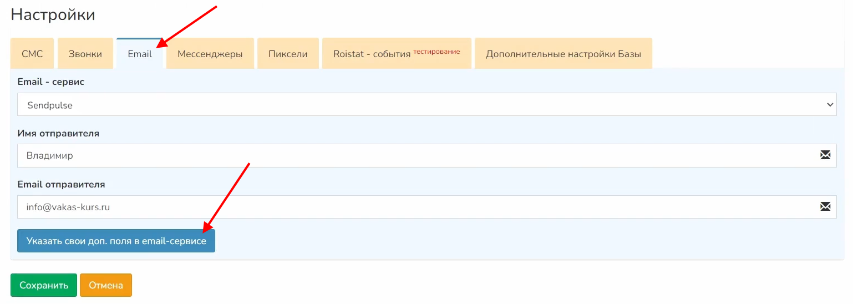Click the Email - сервис label

[51, 82]
